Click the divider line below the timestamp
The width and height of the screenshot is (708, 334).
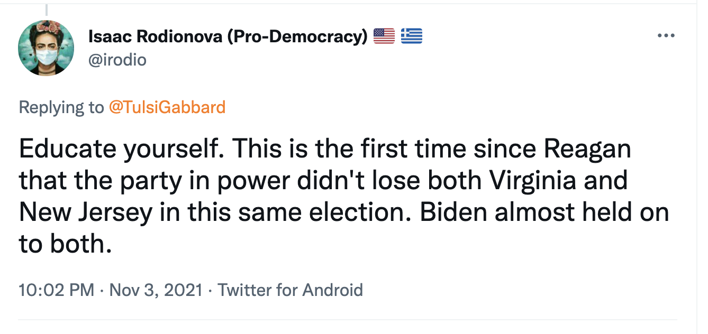(348, 319)
